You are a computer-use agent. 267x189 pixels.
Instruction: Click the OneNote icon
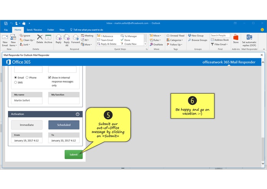[156, 44]
